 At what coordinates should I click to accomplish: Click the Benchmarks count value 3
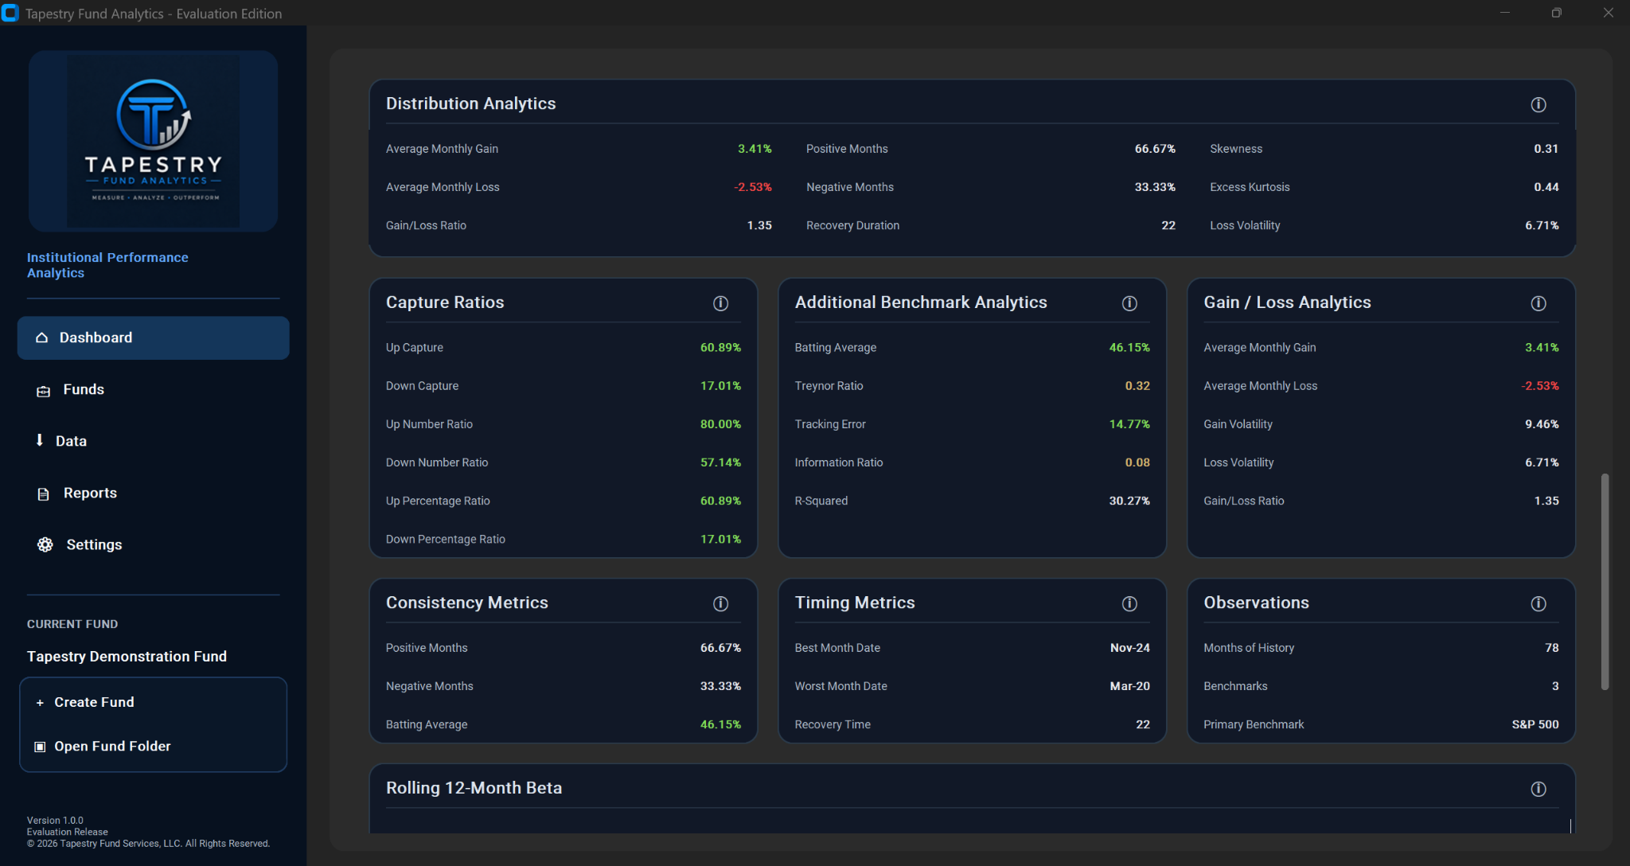(1555, 686)
